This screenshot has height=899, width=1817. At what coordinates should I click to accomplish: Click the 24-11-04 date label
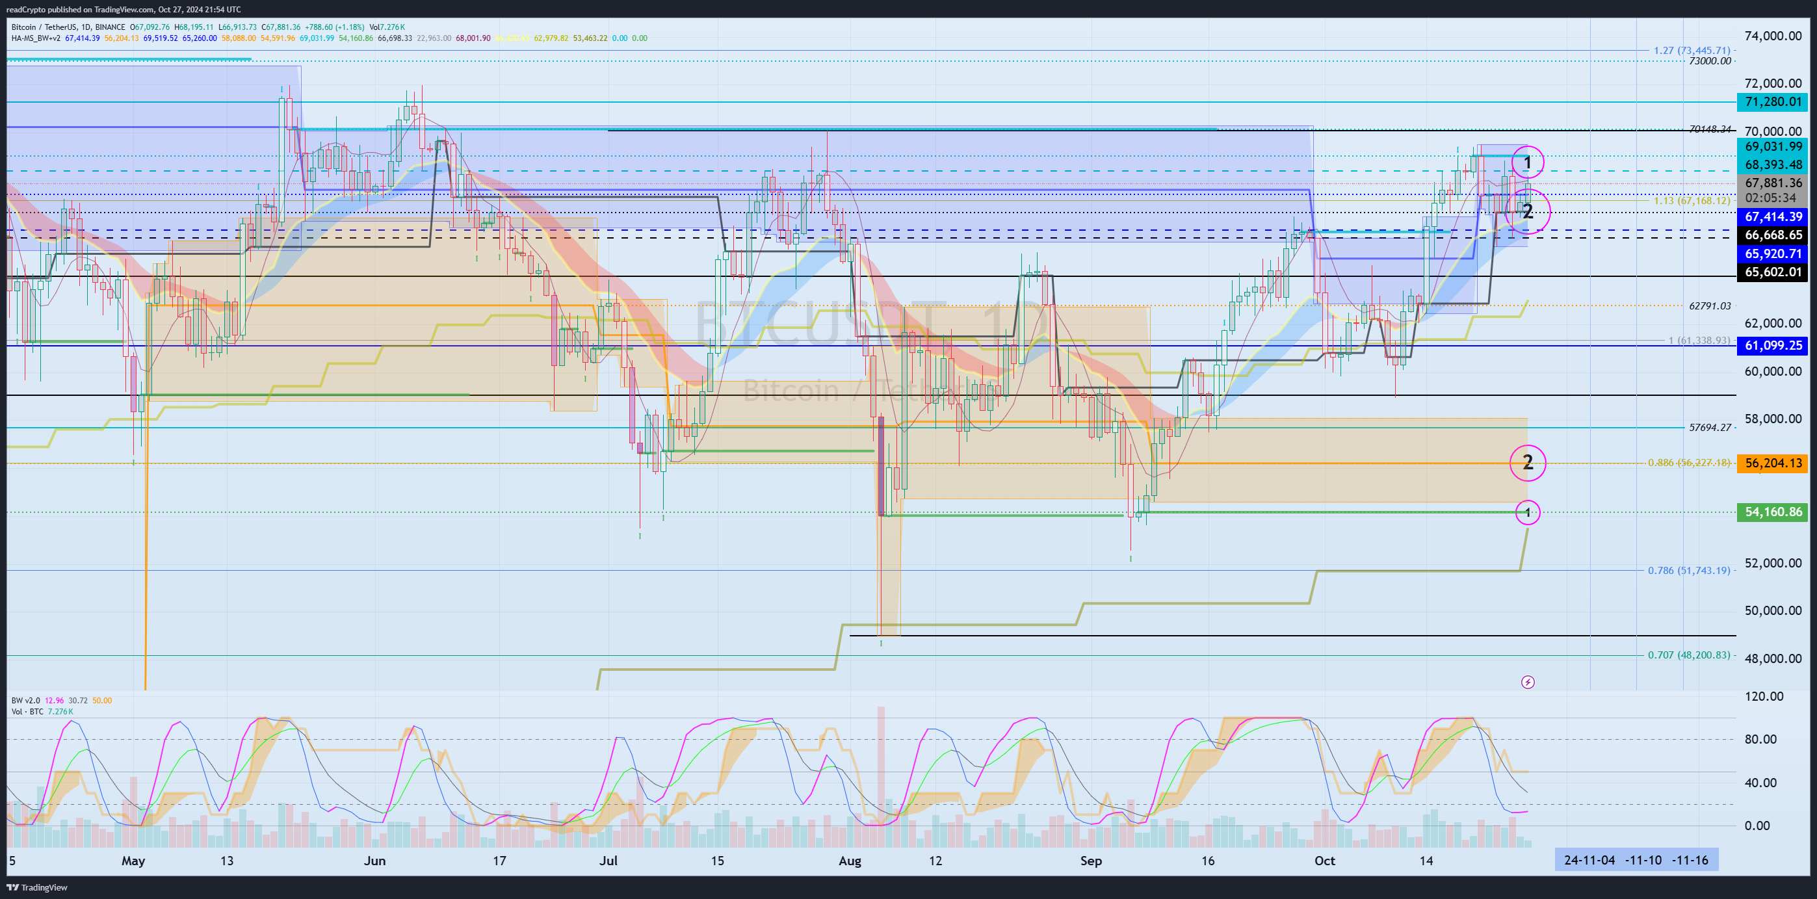coord(1589,859)
